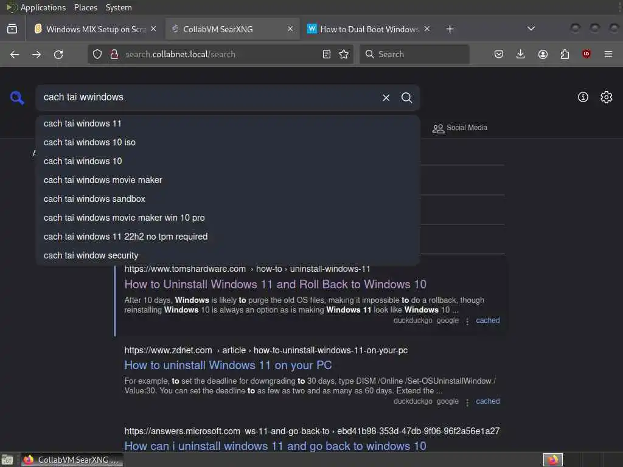This screenshot has width=623, height=467.
Task: Open Firefox View icon beside tabs
Action: coord(12,29)
